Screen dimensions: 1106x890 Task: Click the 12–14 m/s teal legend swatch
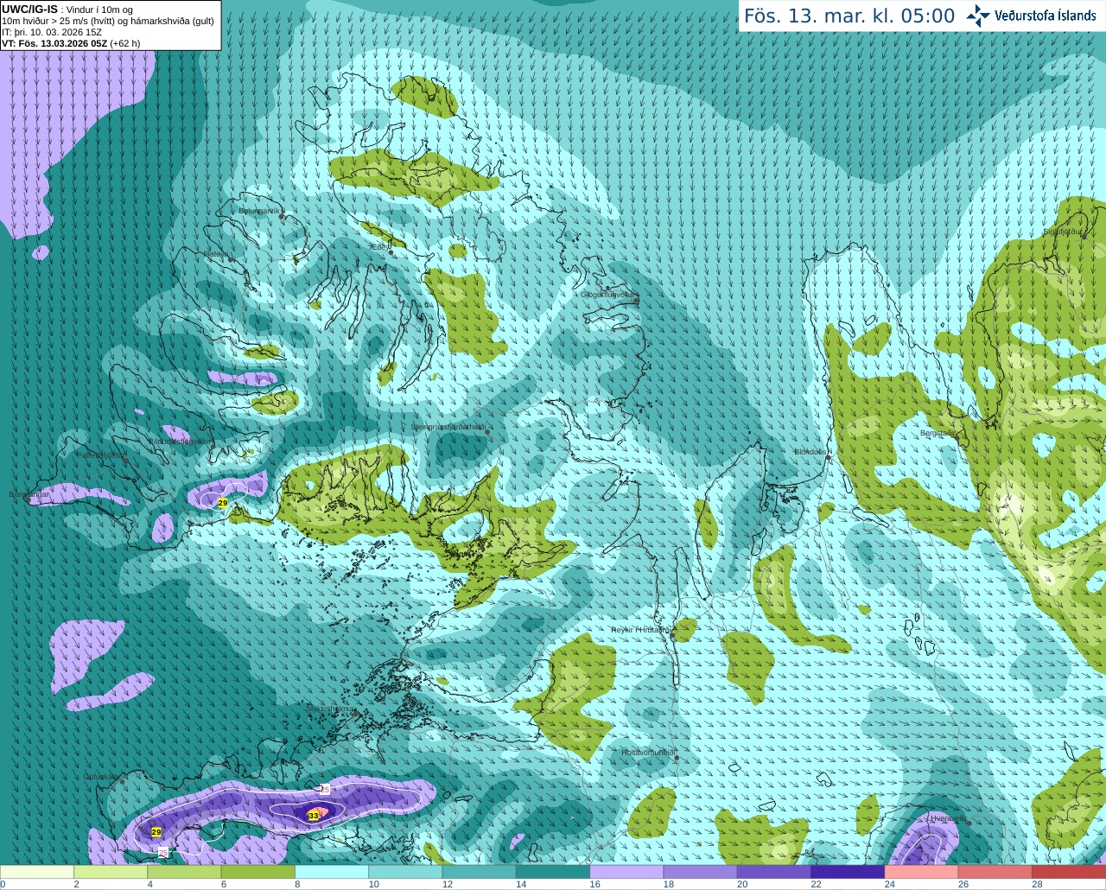[x=480, y=872]
